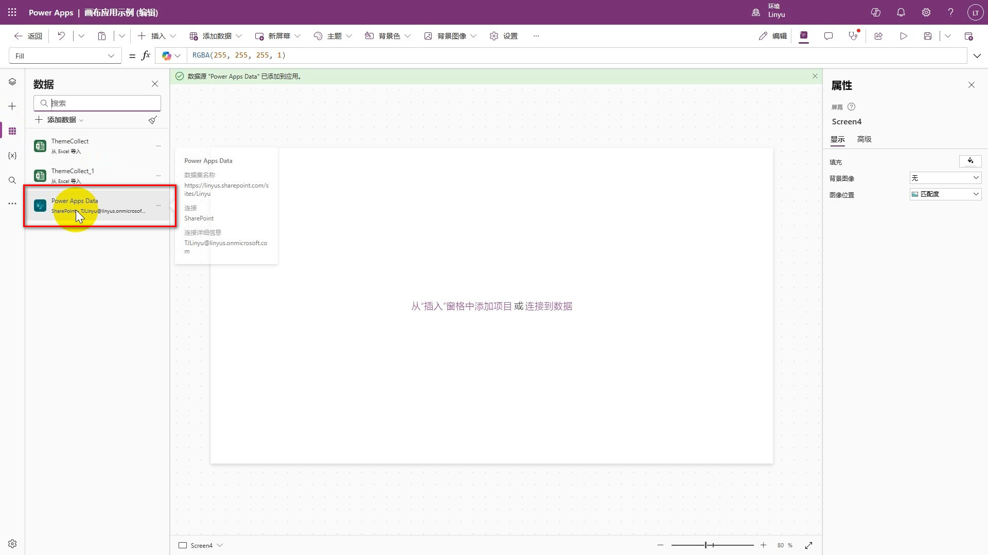The width and height of the screenshot is (988, 555).
Task: Click the Share app icon
Action: click(x=879, y=36)
